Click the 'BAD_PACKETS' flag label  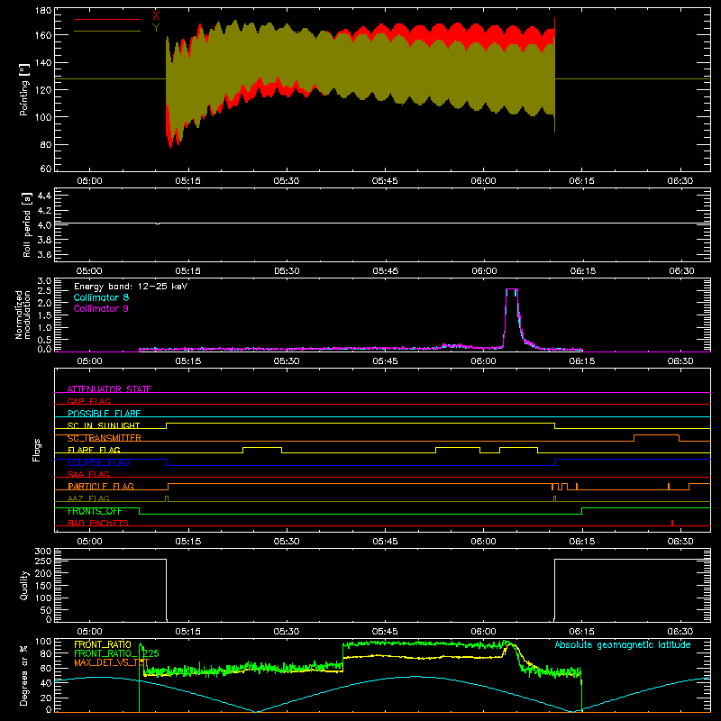click(x=98, y=523)
